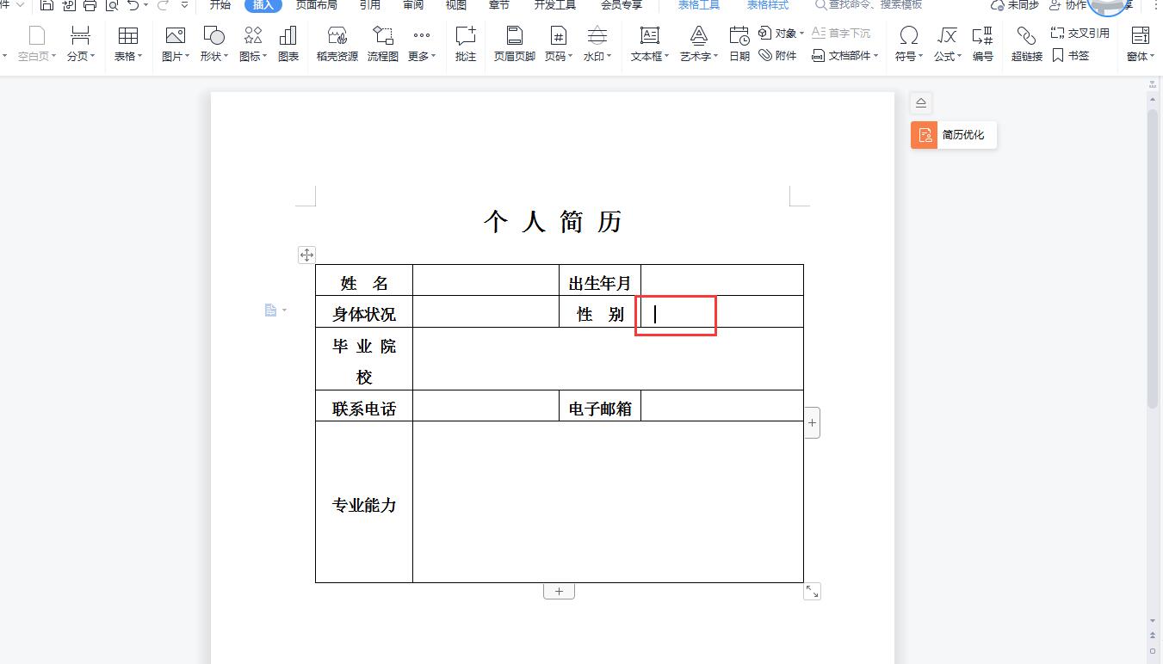Add a hyperlink with the 超链接 icon

pos(1025,43)
